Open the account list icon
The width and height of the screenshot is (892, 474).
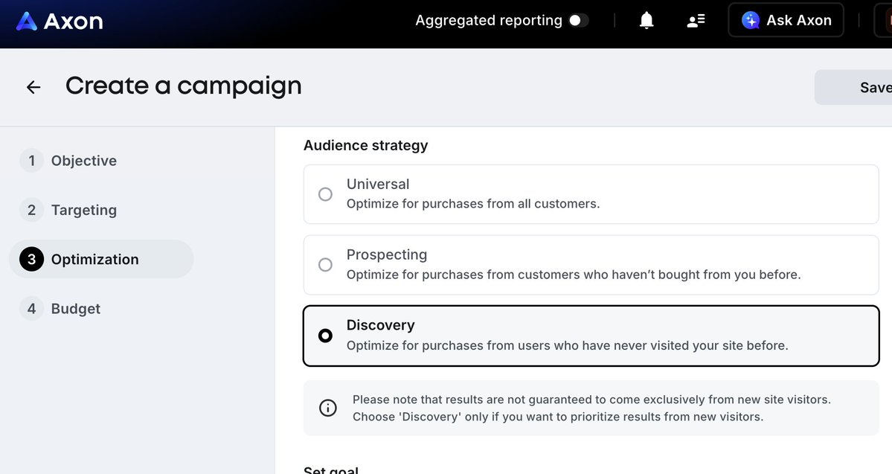696,21
